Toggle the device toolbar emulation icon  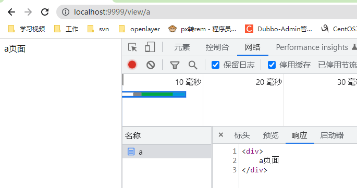click(150, 47)
